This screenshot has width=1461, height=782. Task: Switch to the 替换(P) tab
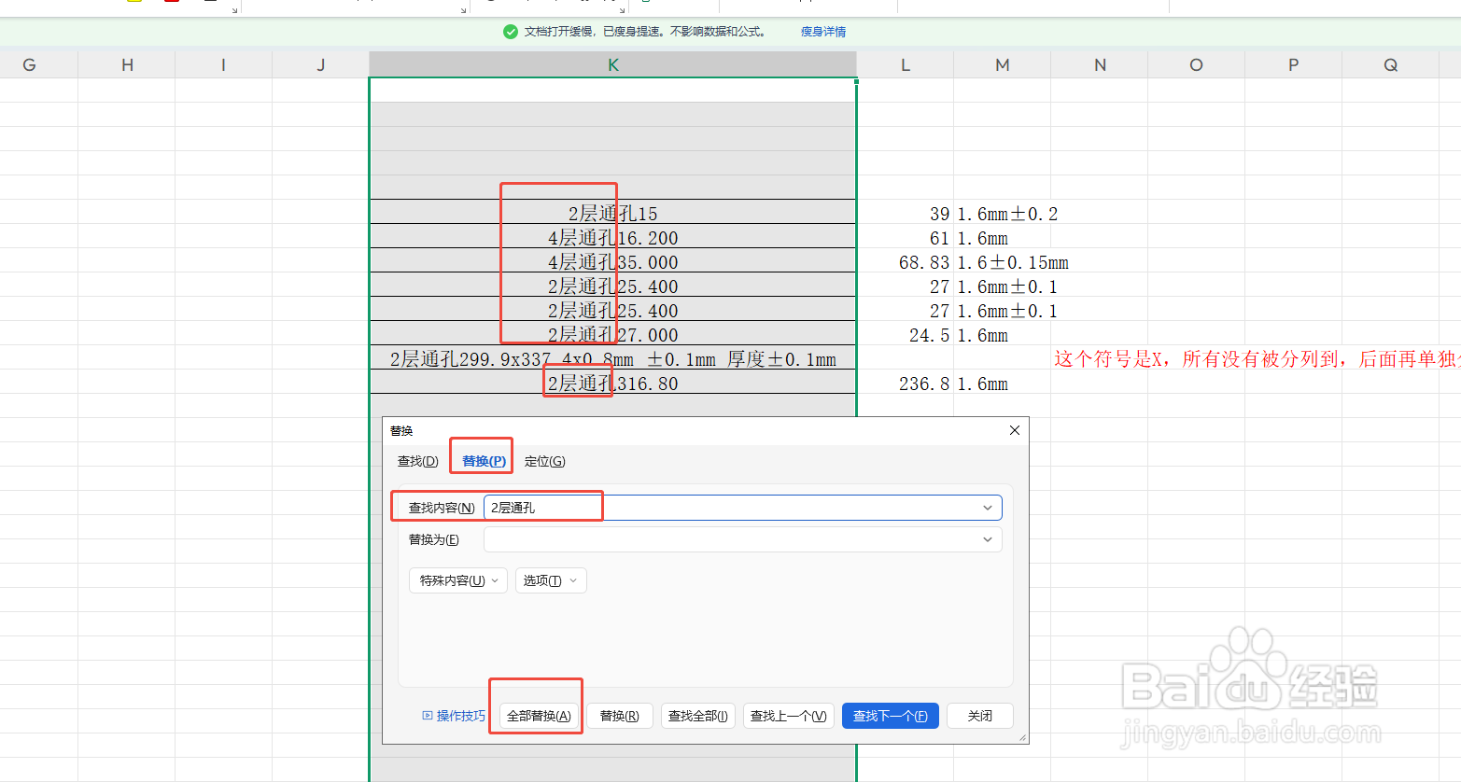point(485,461)
